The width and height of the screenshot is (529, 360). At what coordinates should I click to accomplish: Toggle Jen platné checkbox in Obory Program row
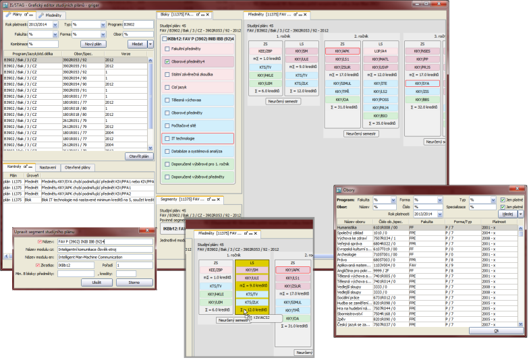503,200
